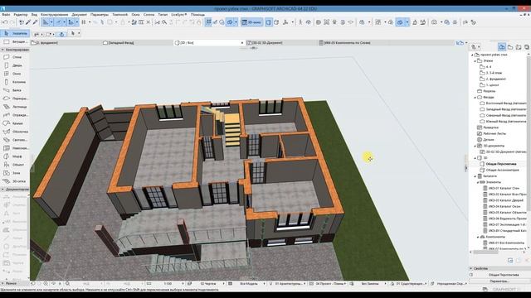Select the Объект (Object) tool
This screenshot has width=531, height=298.
[x=15, y=165]
